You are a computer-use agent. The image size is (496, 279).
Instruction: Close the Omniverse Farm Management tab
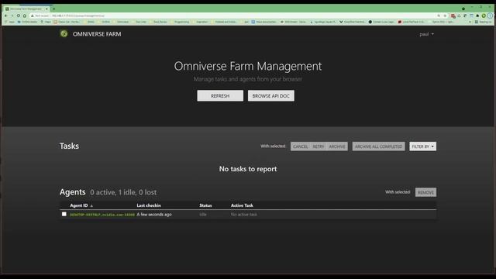click(x=46, y=9)
